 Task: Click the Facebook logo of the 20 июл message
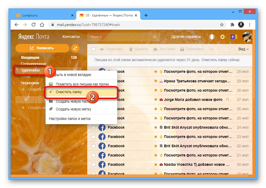tap(102, 164)
